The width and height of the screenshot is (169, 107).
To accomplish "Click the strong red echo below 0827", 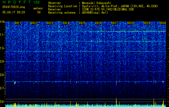I will click(x=116, y=83).
